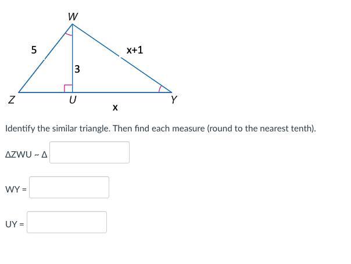The height and width of the screenshot is (264, 351).
Task: Click the ΔZWU ~ Δ label text
Action: click(26, 155)
